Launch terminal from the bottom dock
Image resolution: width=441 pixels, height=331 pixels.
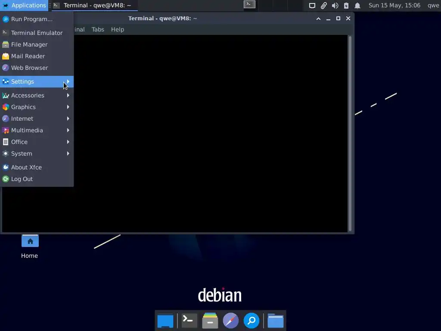click(189, 321)
